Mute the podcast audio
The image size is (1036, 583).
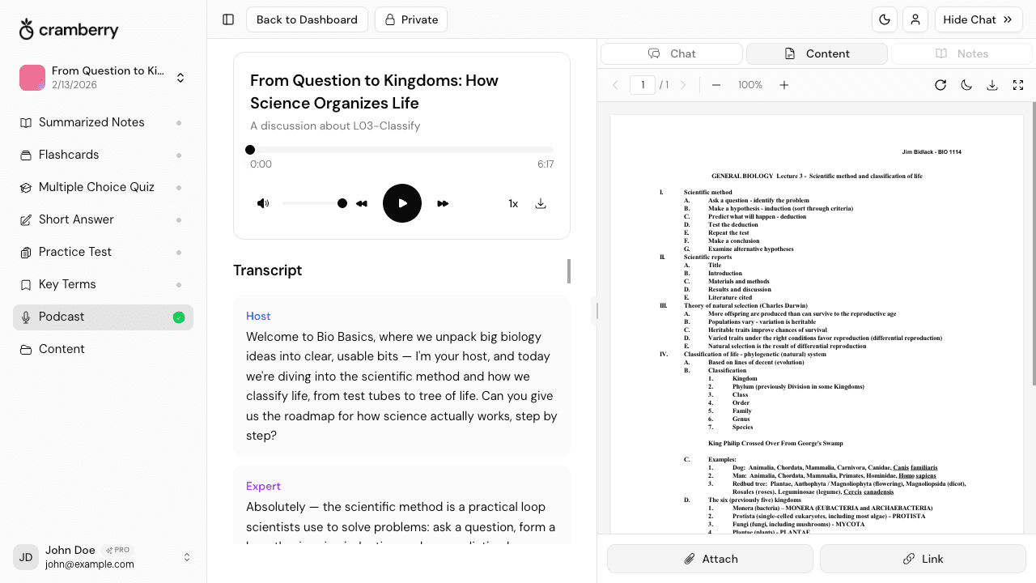point(263,203)
